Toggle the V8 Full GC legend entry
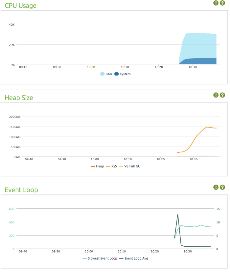This screenshot has height=272, width=230. 129,166
